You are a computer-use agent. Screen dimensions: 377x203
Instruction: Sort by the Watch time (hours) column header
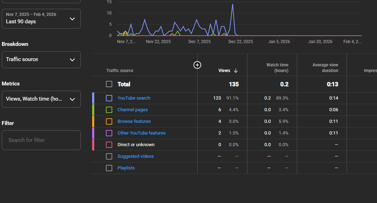coord(277,68)
